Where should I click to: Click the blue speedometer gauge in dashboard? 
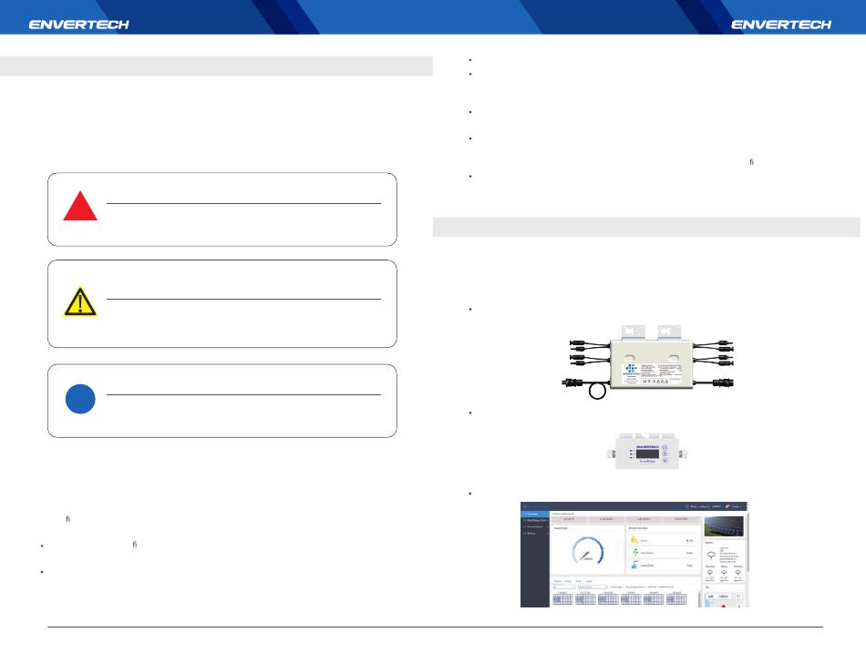(587, 551)
